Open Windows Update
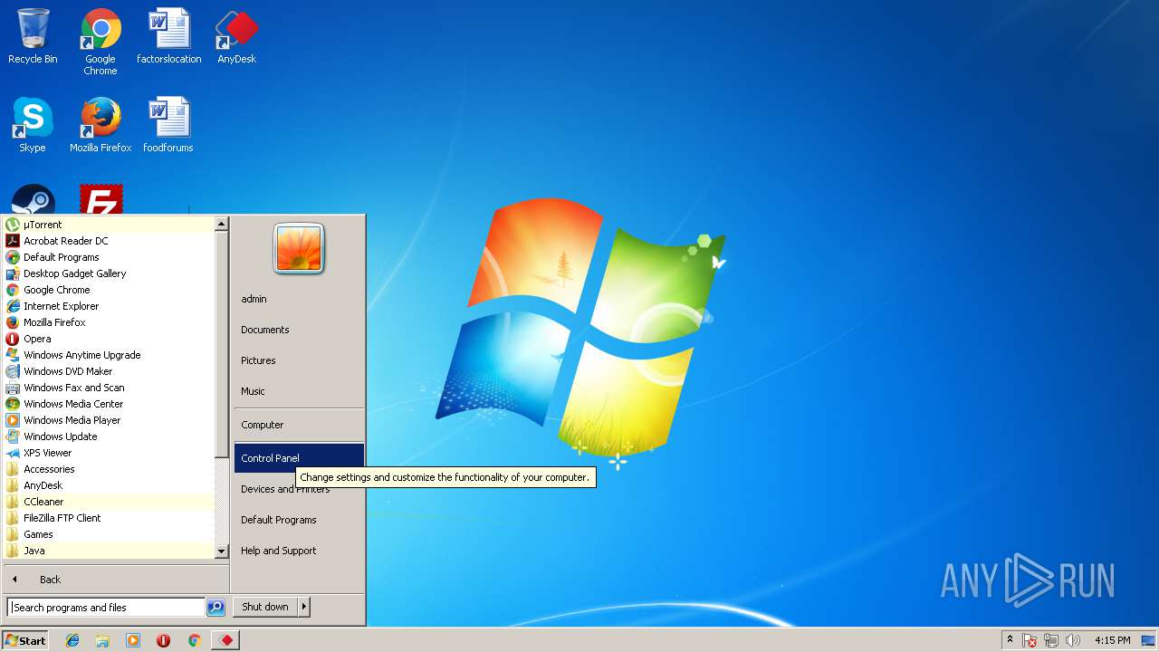The image size is (1159, 652). (x=109, y=436)
